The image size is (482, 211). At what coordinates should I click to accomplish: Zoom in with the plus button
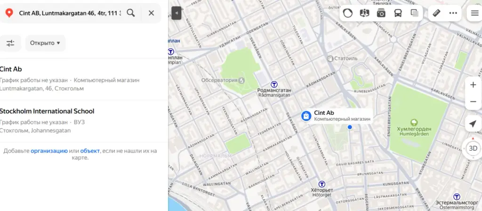point(473,85)
